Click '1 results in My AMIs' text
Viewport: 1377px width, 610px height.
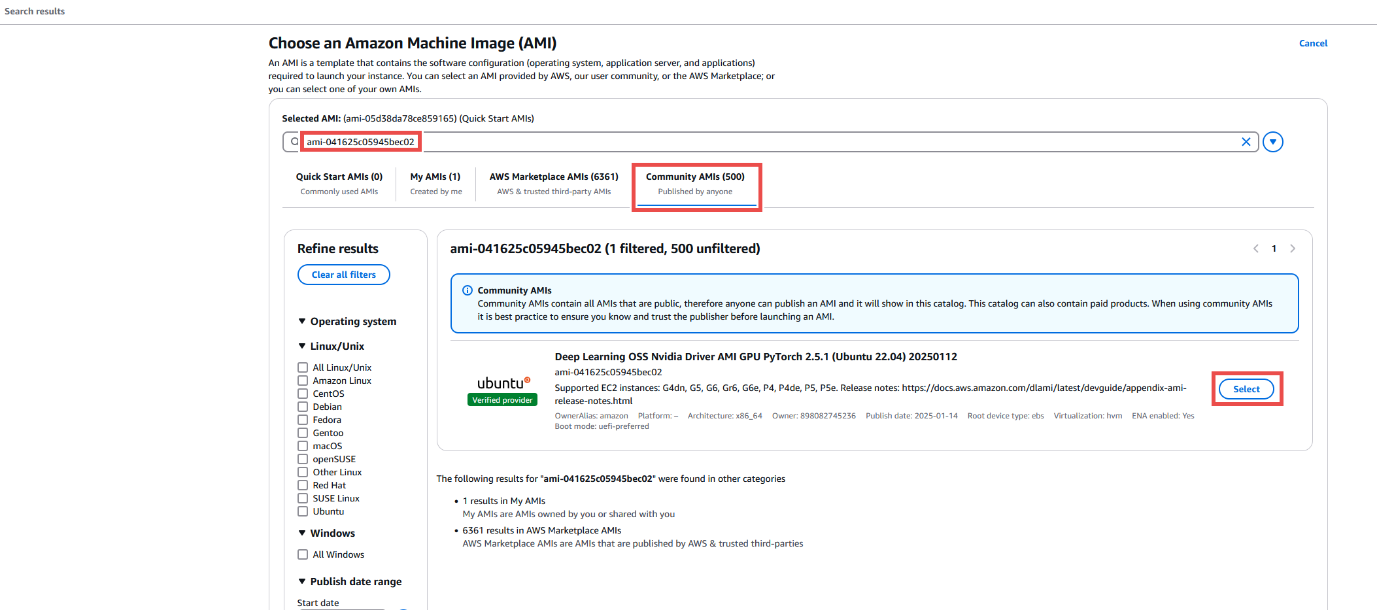coord(503,501)
